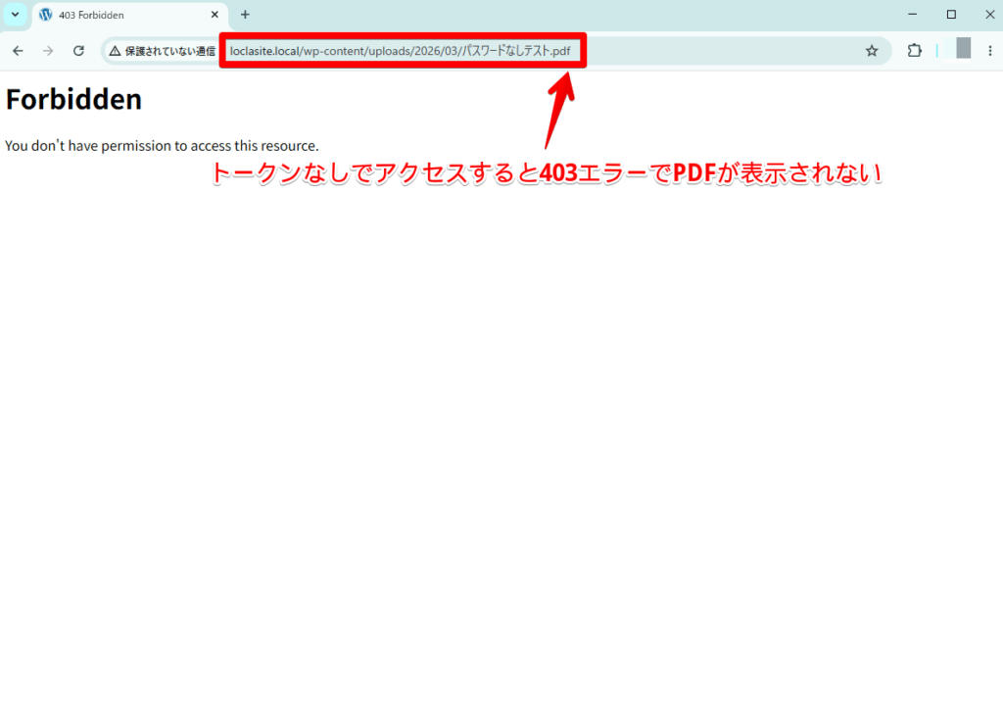
Task: Open the Extensions puzzle icon
Action: 915,51
